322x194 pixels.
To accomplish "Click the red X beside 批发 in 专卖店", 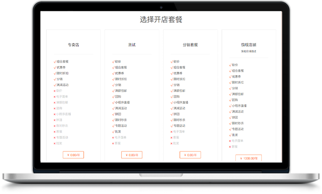I will tap(55, 143).
